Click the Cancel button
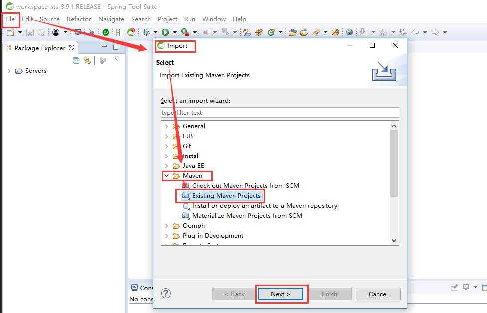487x313 pixels. click(x=378, y=294)
